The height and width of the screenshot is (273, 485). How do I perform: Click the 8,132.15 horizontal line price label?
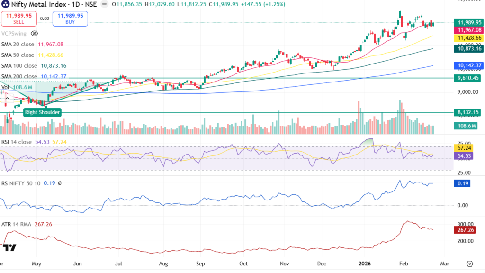click(467, 112)
